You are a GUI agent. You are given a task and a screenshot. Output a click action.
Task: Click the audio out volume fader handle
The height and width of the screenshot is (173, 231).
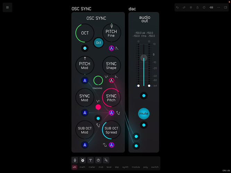click(x=144, y=58)
